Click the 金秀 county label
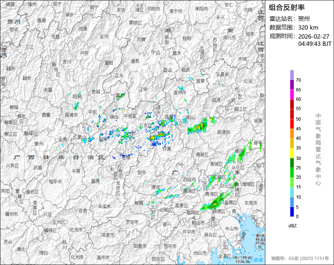Image resolution: width=334 pixels, height=265 pixels. pyautogui.click(x=63, y=140)
